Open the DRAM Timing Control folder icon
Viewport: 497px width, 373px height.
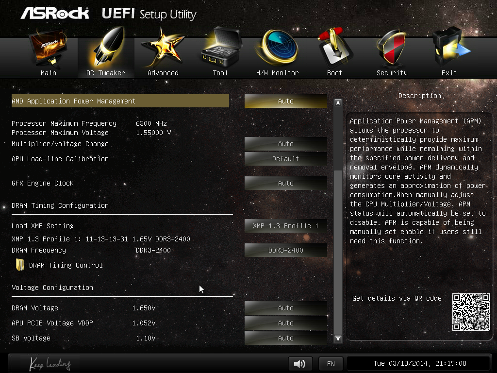point(20,265)
